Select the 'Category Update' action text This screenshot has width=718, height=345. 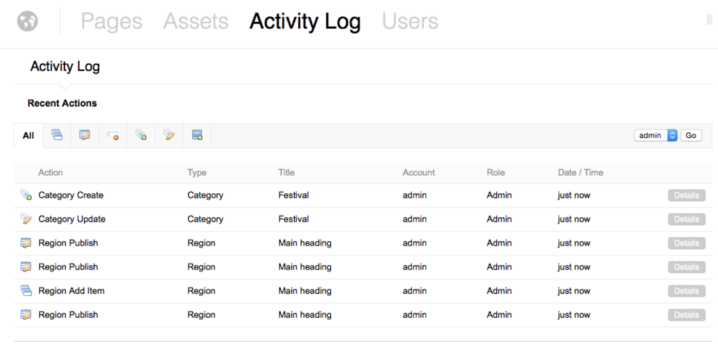(x=72, y=219)
